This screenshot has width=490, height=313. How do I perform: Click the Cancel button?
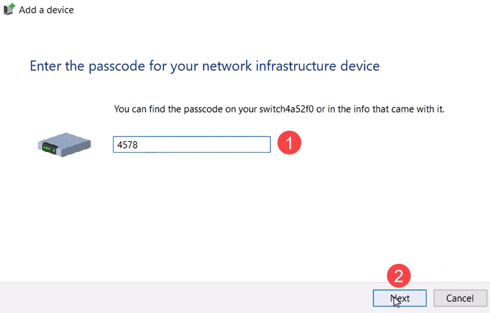click(x=460, y=298)
